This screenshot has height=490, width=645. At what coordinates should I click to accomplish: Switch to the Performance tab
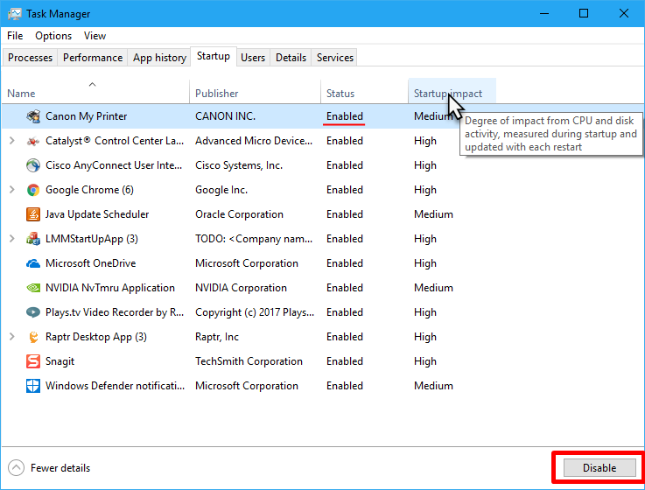pyautogui.click(x=93, y=58)
